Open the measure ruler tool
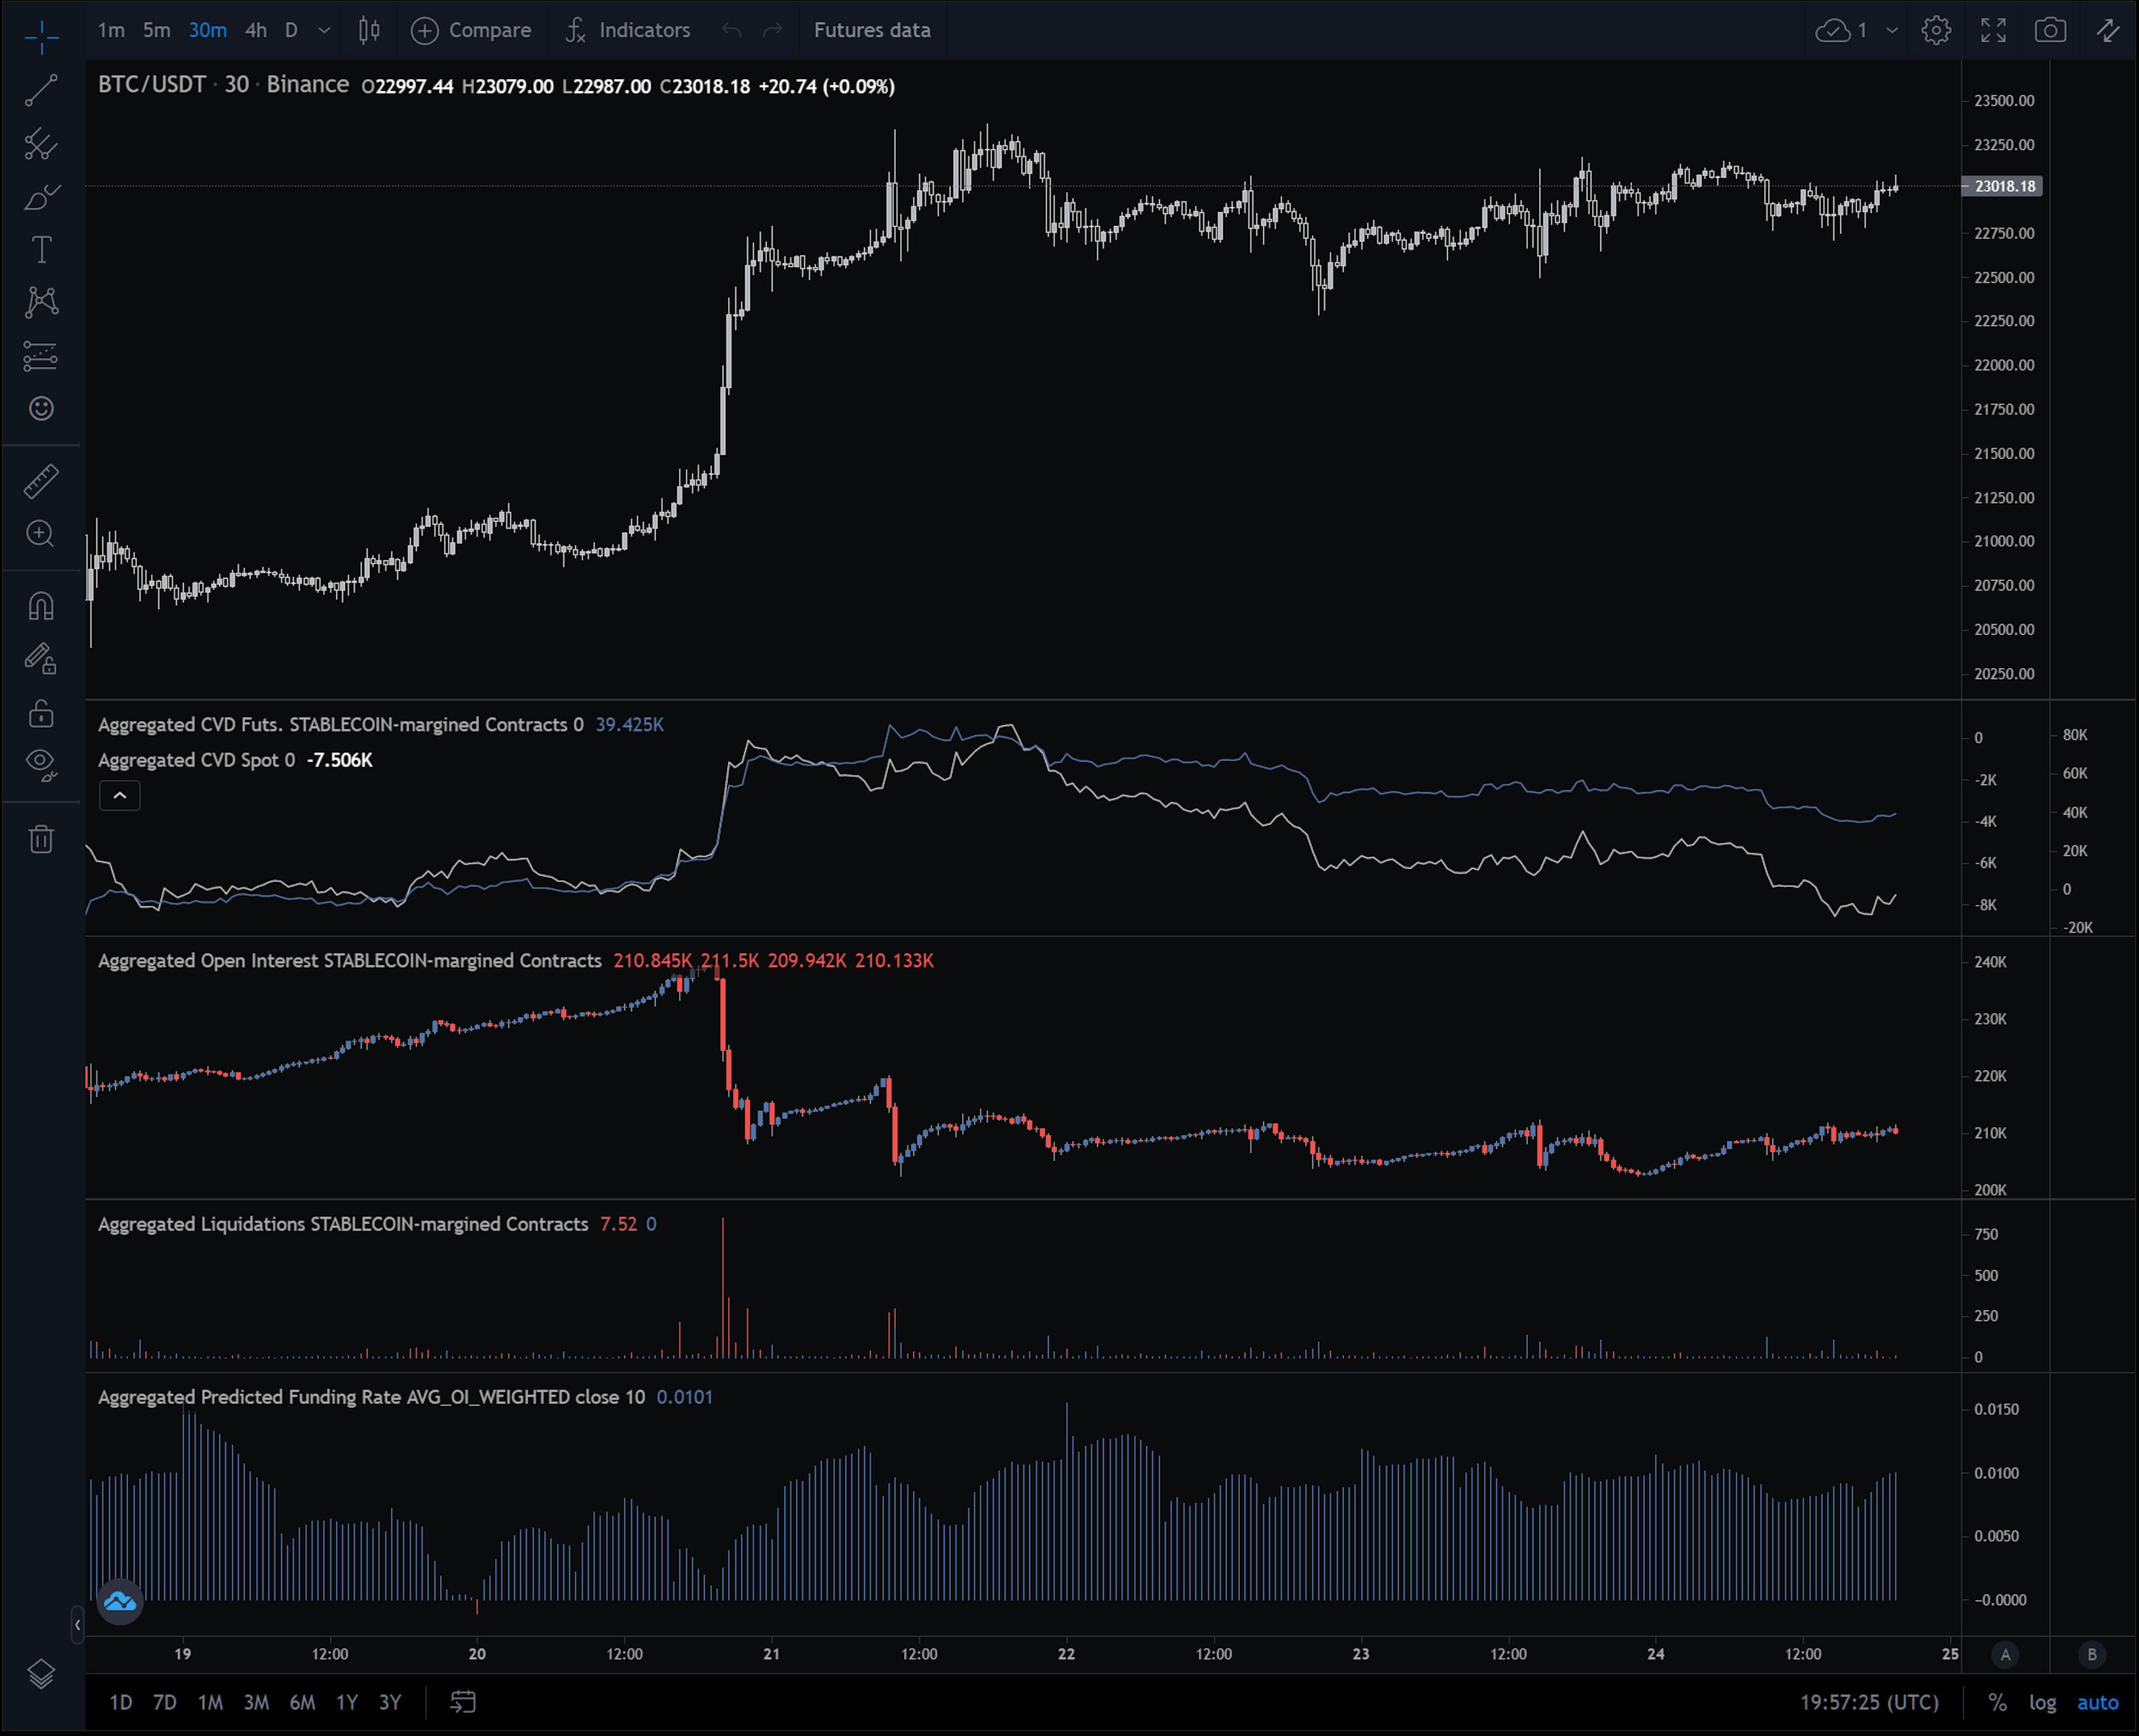 pyautogui.click(x=41, y=481)
